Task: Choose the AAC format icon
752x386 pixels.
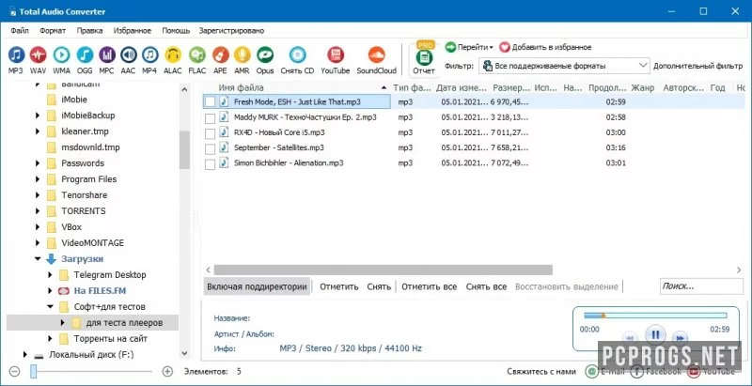Action: tap(129, 55)
